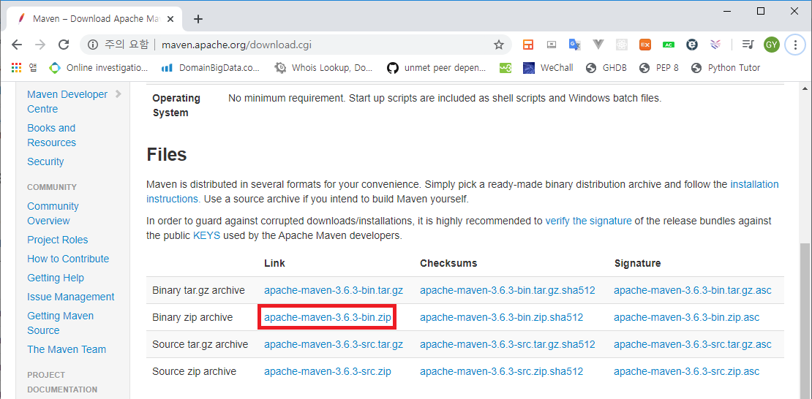
Task: Download apache-maven-3.6.3-src.tar.gz
Action: click(x=334, y=344)
